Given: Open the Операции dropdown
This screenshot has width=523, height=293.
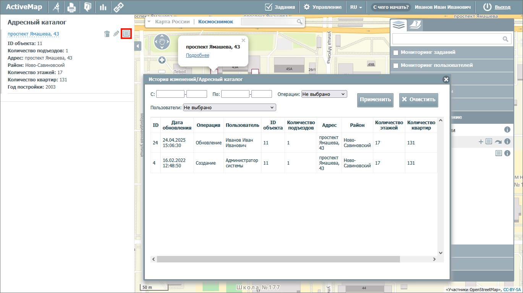Looking at the screenshot, I should (x=324, y=94).
